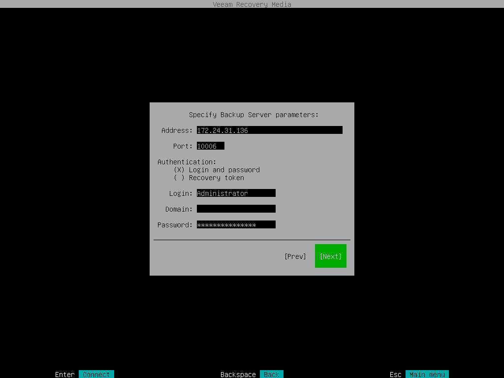This screenshot has width=504, height=378.
Task: Click the 'Password:' label
Action: [175, 225]
